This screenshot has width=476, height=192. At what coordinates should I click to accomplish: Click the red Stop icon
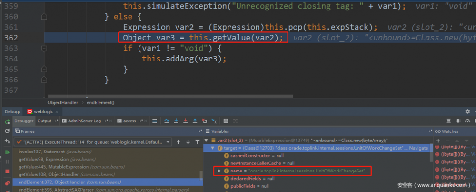click(x=7, y=172)
